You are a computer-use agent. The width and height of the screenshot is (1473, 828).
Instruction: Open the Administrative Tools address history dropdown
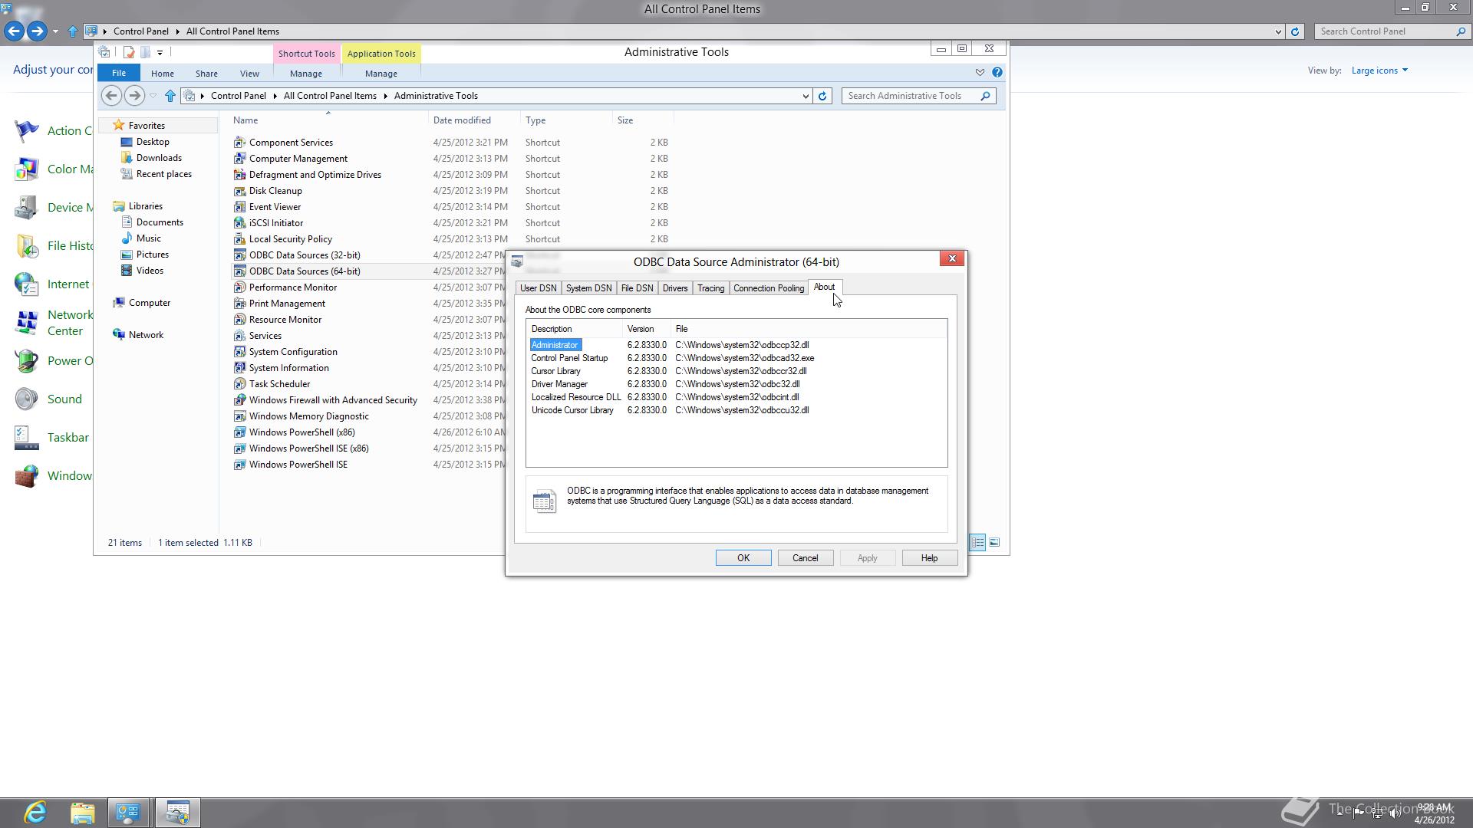point(806,96)
